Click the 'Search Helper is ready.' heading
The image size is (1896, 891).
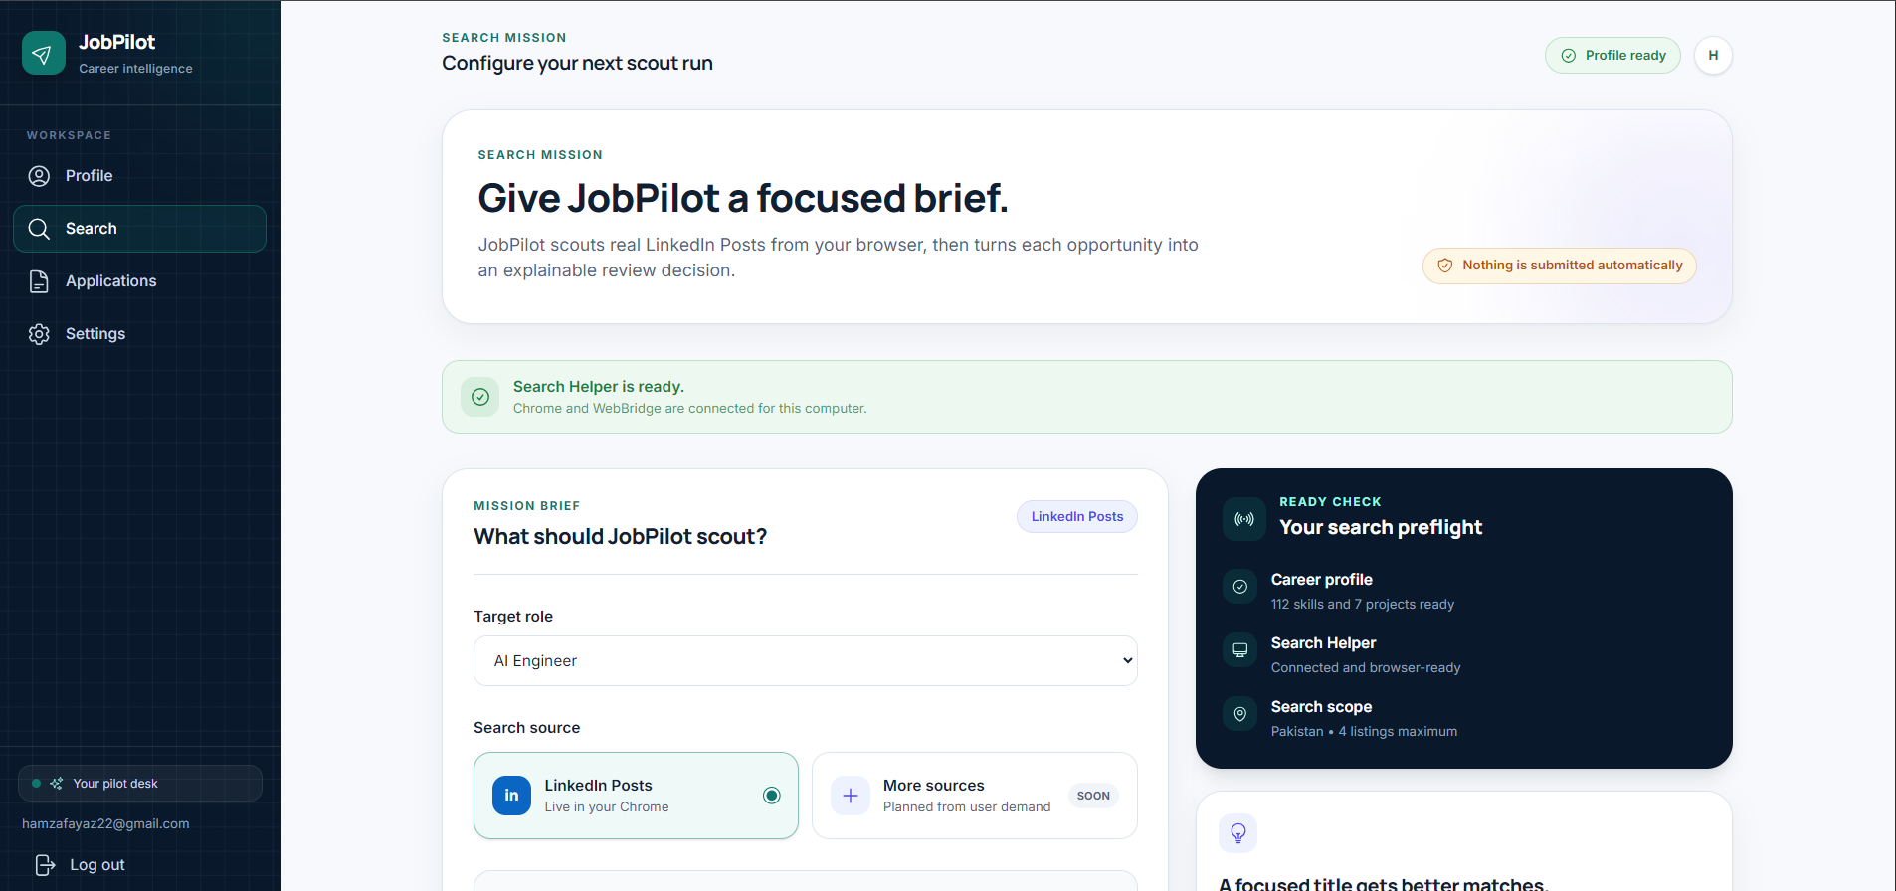(599, 387)
